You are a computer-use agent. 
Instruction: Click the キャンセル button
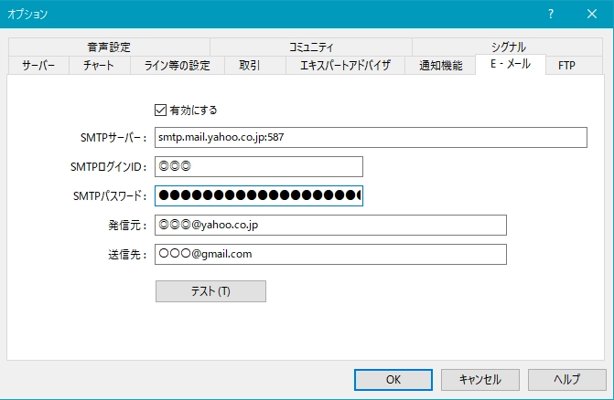(x=480, y=380)
